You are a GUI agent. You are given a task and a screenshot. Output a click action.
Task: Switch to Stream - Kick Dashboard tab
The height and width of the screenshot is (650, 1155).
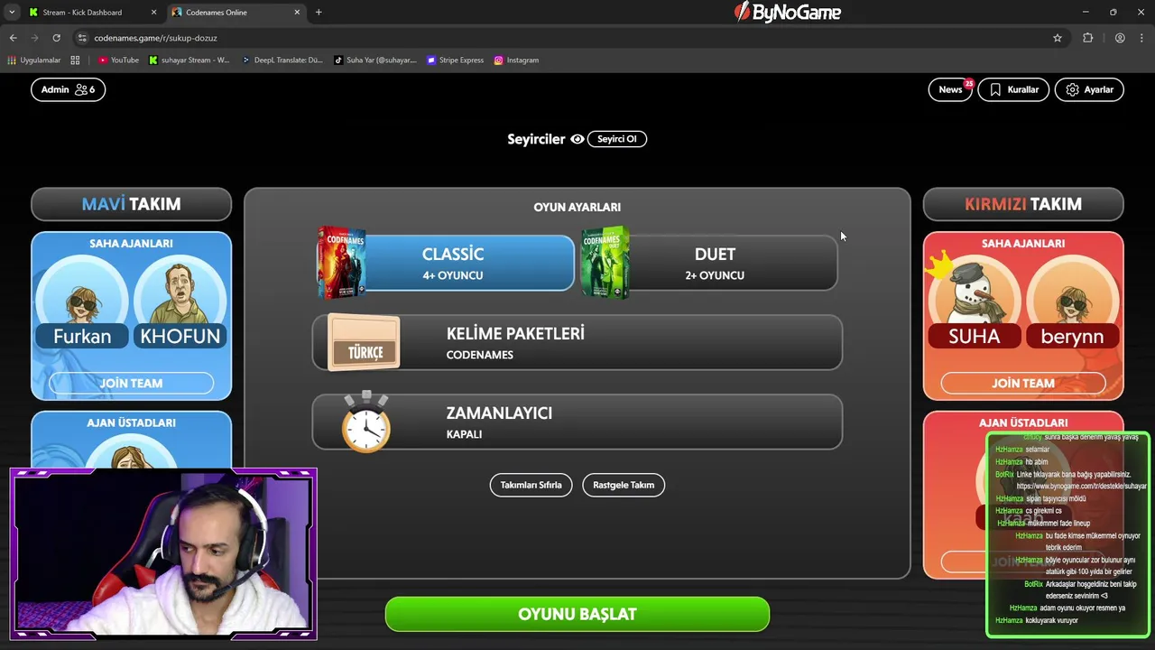(81, 13)
